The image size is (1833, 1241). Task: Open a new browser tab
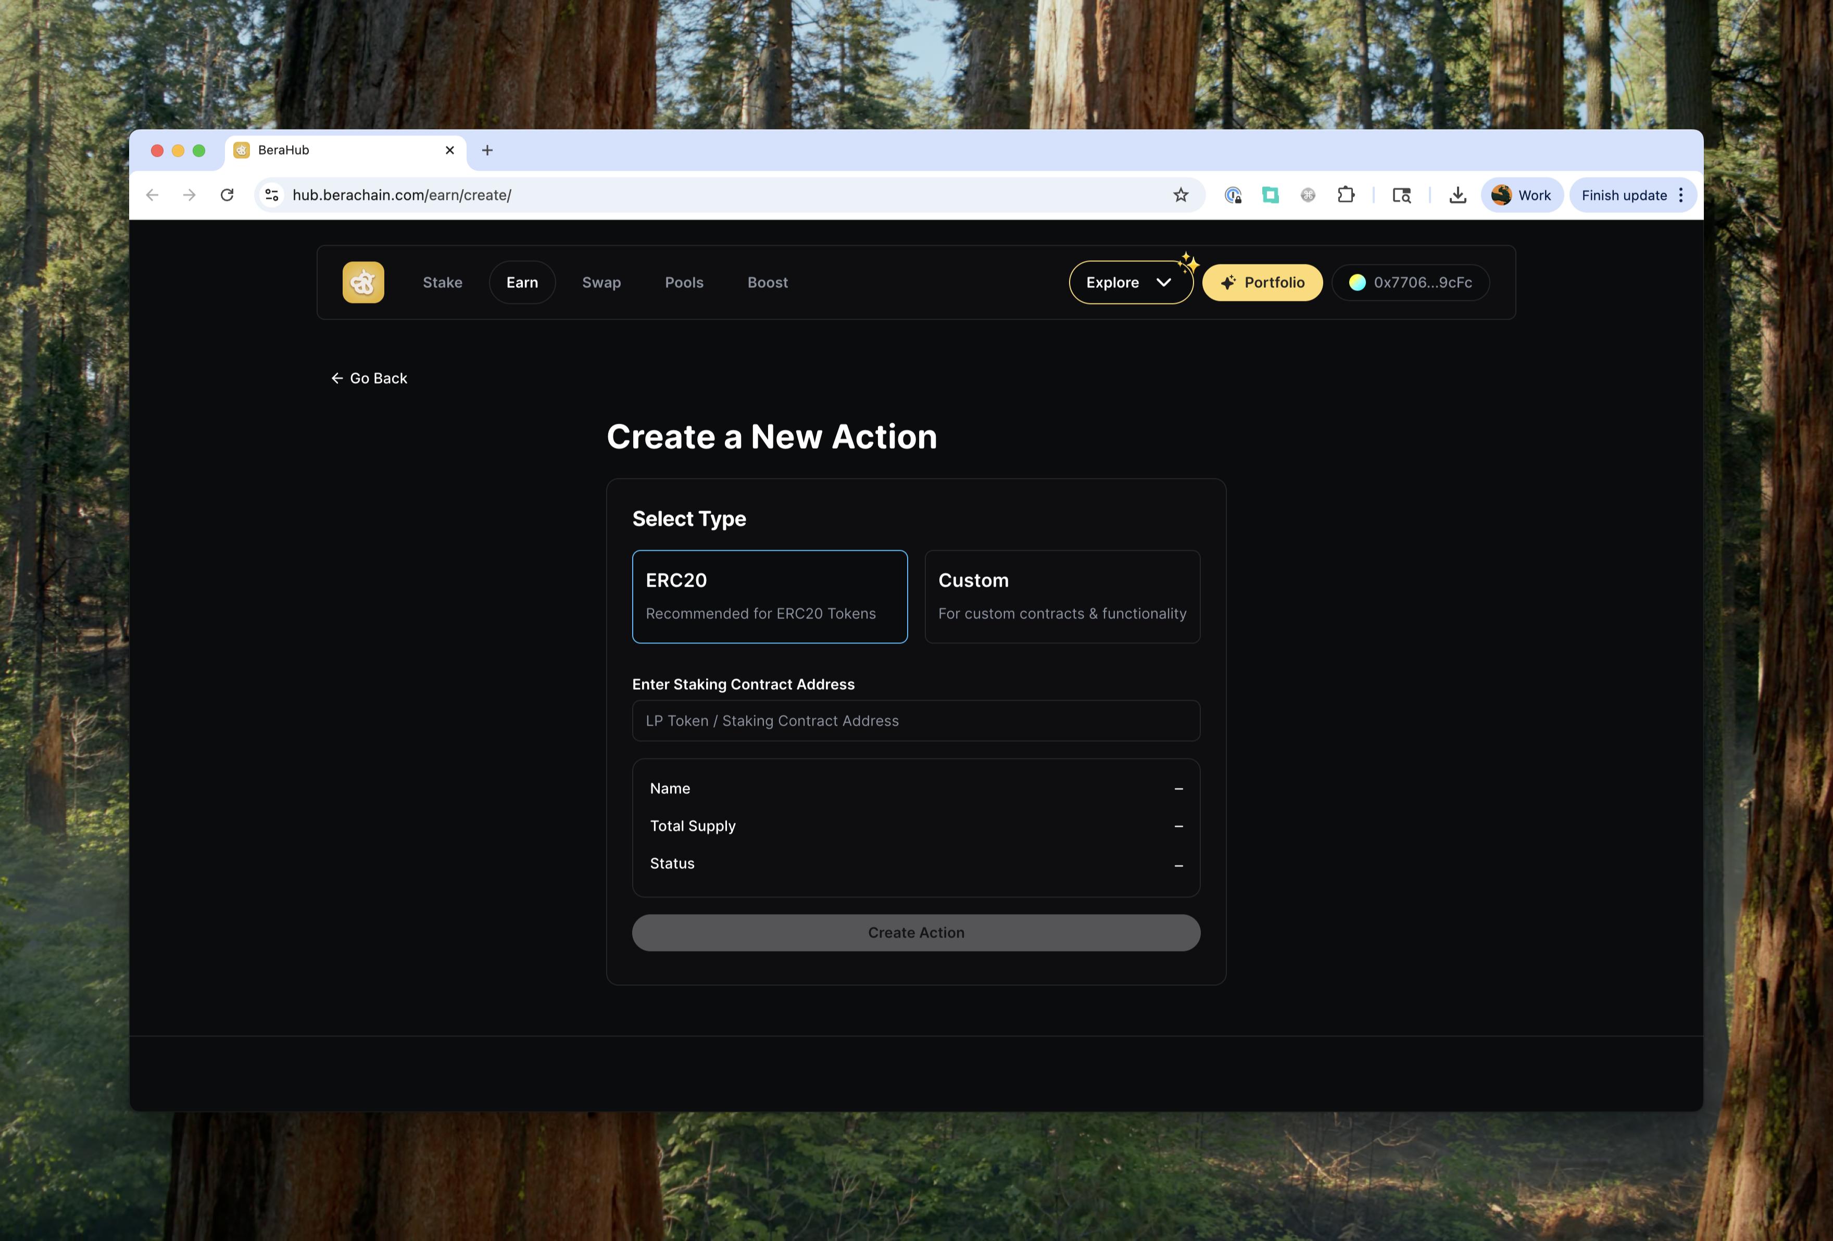(x=487, y=150)
